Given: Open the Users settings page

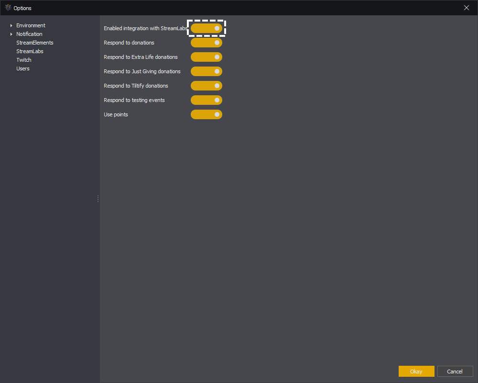Looking at the screenshot, I should (x=23, y=68).
